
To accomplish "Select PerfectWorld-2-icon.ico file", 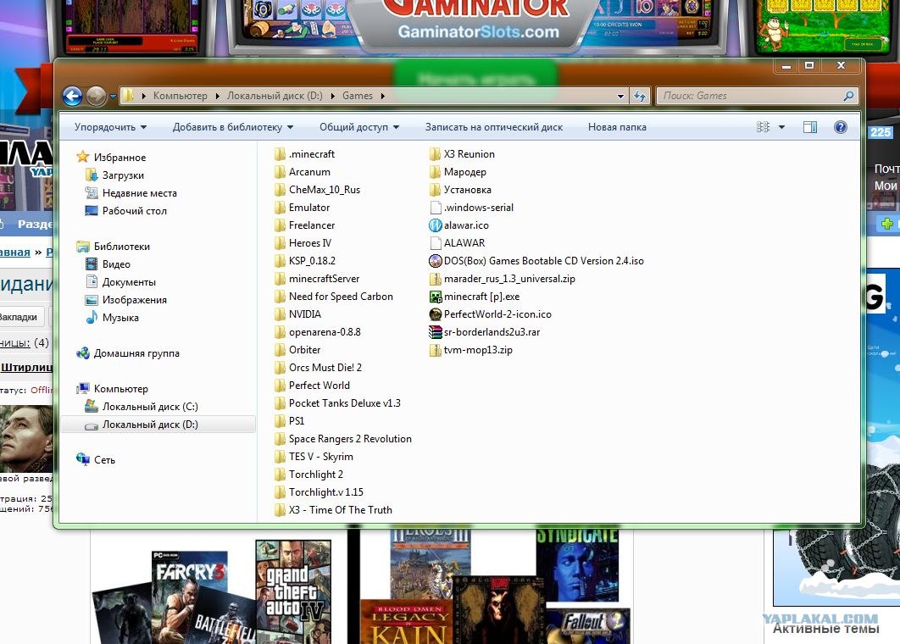I will [x=497, y=314].
